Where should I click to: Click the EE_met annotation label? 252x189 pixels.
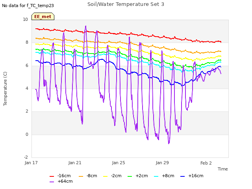43,17
